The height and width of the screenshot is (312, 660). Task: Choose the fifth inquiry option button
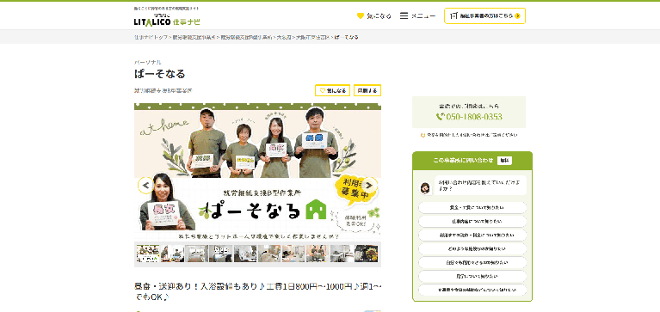[x=472, y=263]
